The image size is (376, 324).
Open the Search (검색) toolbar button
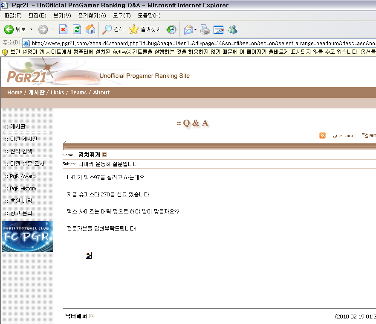pos(113,29)
